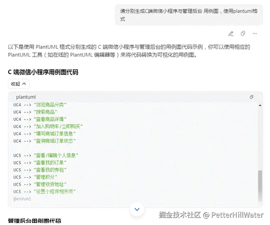
Task: Click the code block scrollbar up arrow
Action: pyautogui.click(x=260, y=105)
